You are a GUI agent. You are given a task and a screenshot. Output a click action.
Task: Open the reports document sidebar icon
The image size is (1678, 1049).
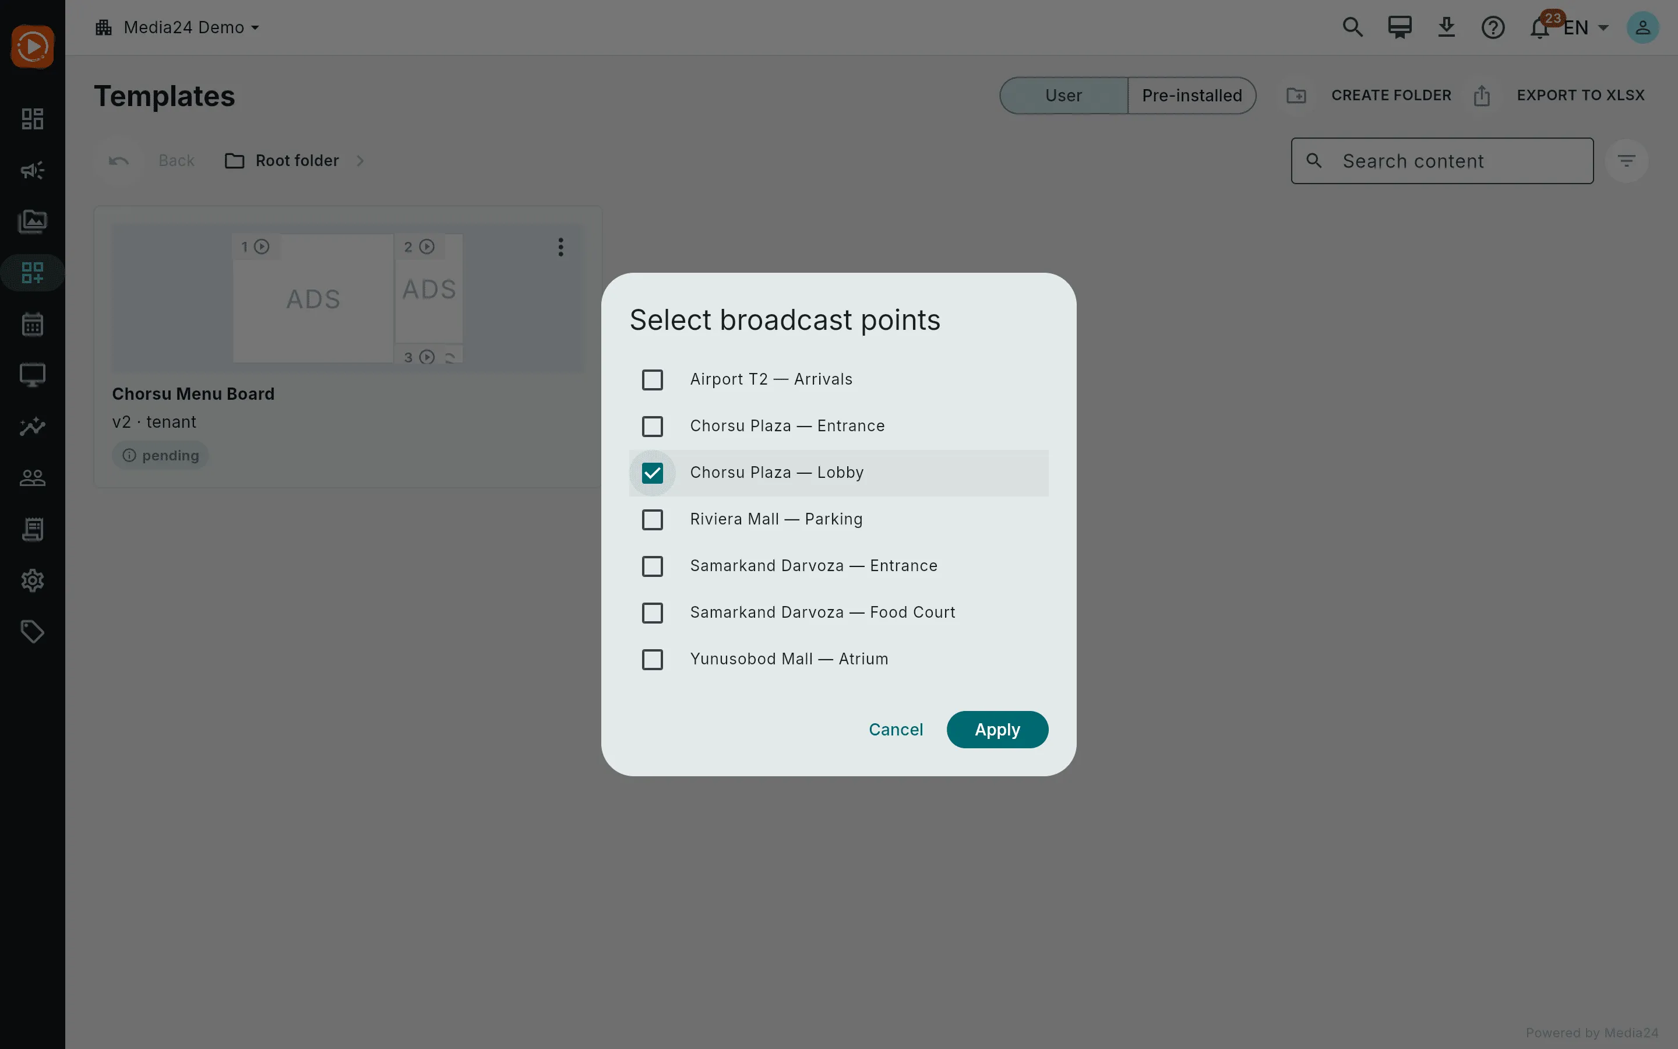point(33,529)
